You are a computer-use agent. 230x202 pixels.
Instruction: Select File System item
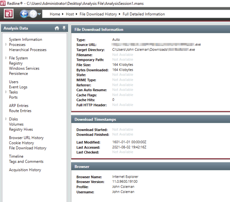click(18, 58)
